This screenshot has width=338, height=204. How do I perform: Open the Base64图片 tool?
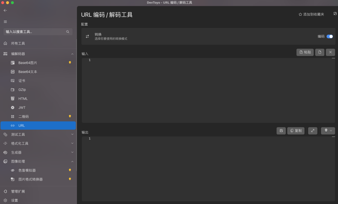click(38, 63)
